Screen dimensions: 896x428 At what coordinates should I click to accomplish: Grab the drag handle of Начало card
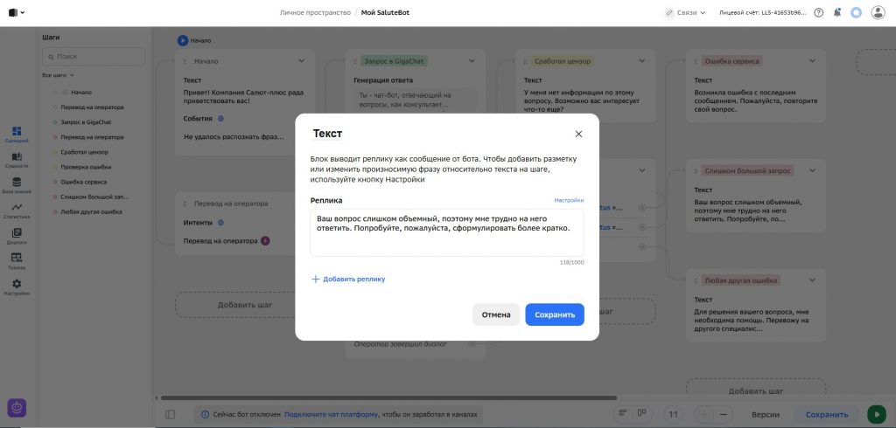[x=185, y=61]
